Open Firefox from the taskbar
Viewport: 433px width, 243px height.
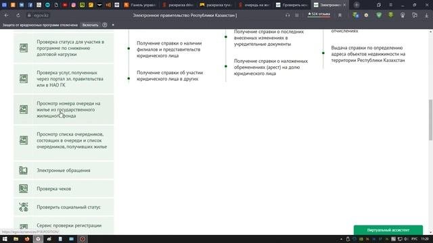coord(27,239)
